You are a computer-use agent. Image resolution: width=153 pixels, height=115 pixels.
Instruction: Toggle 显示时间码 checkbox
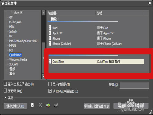(x=50, y=84)
